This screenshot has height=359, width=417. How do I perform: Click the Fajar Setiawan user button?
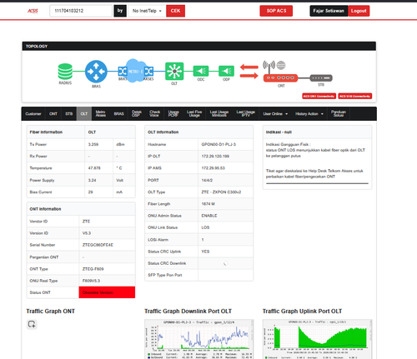(329, 11)
